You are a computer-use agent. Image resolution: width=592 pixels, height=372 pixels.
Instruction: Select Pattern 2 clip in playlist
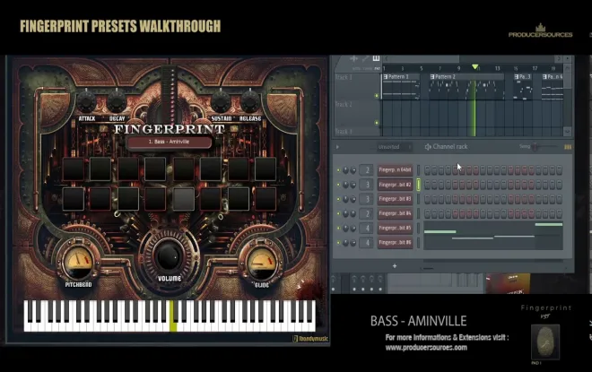click(466, 87)
